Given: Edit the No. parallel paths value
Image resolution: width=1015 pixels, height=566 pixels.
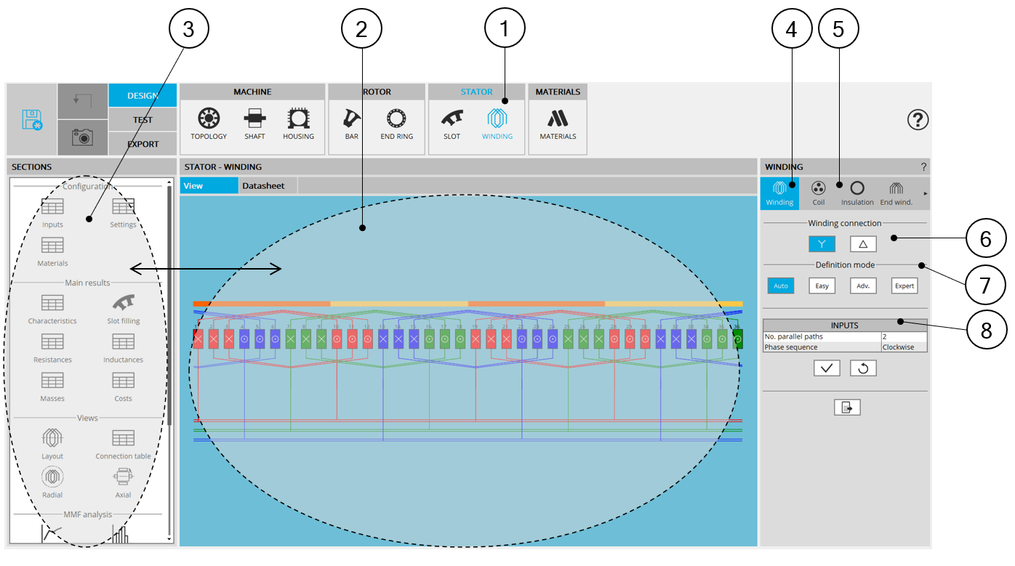Looking at the screenshot, I should (x=903, y=337).
